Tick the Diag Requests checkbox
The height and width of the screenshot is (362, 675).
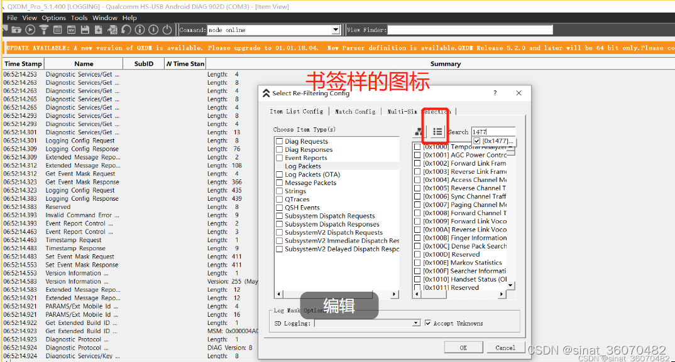[280, 141]
